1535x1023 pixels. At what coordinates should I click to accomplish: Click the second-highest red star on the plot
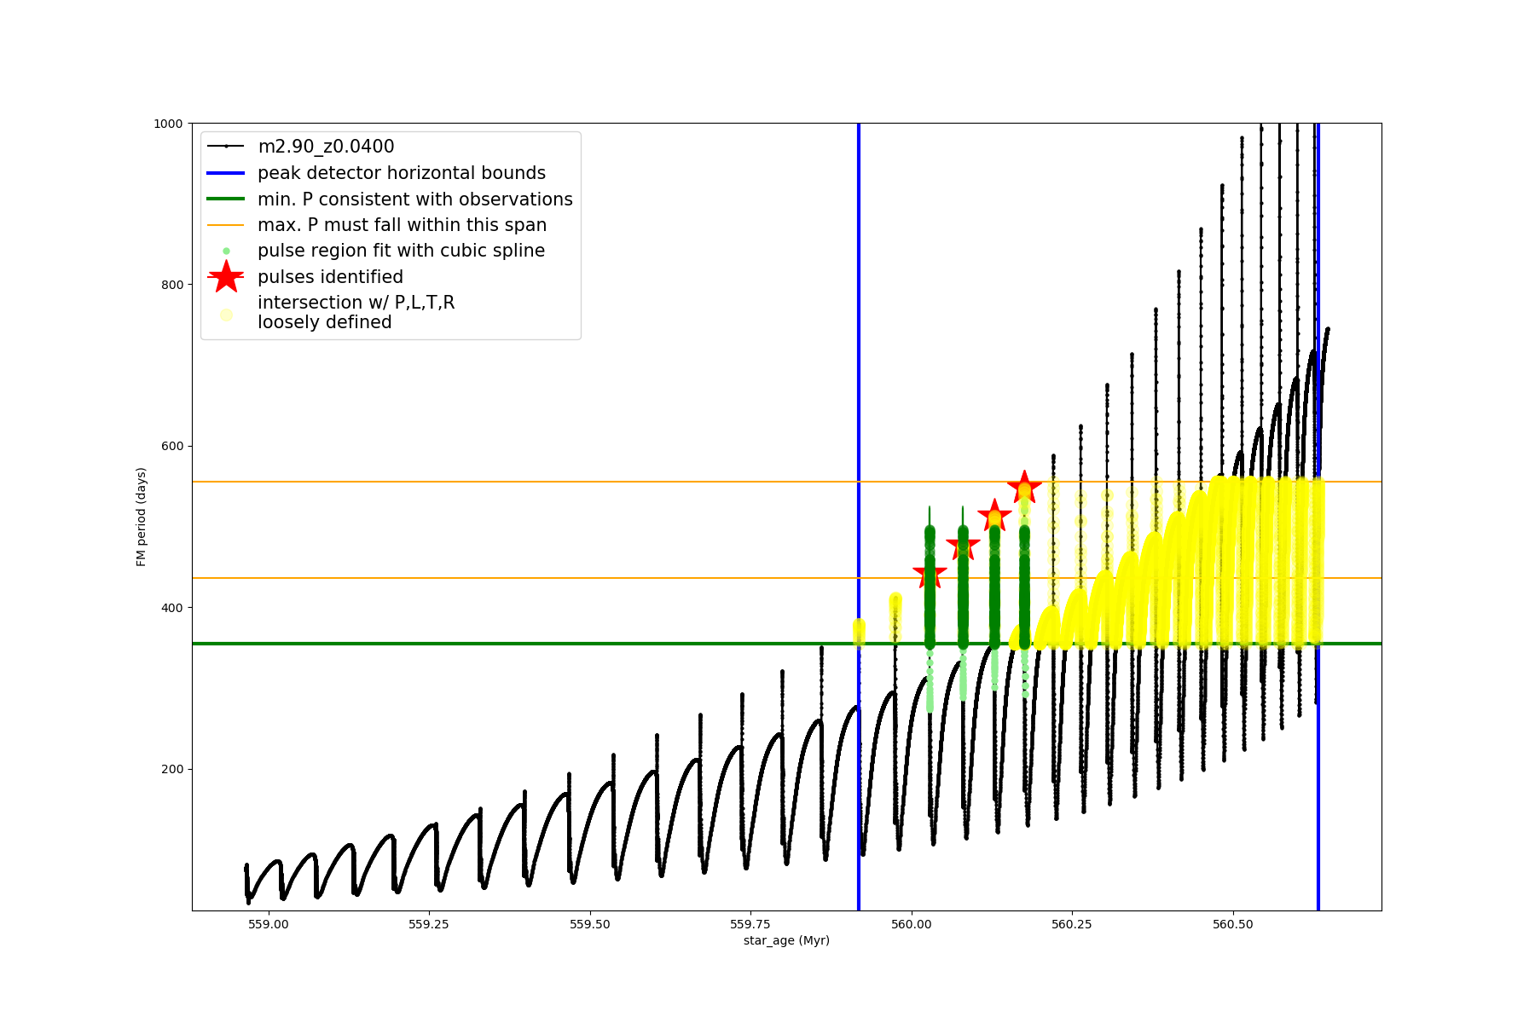tap(994, 516)
